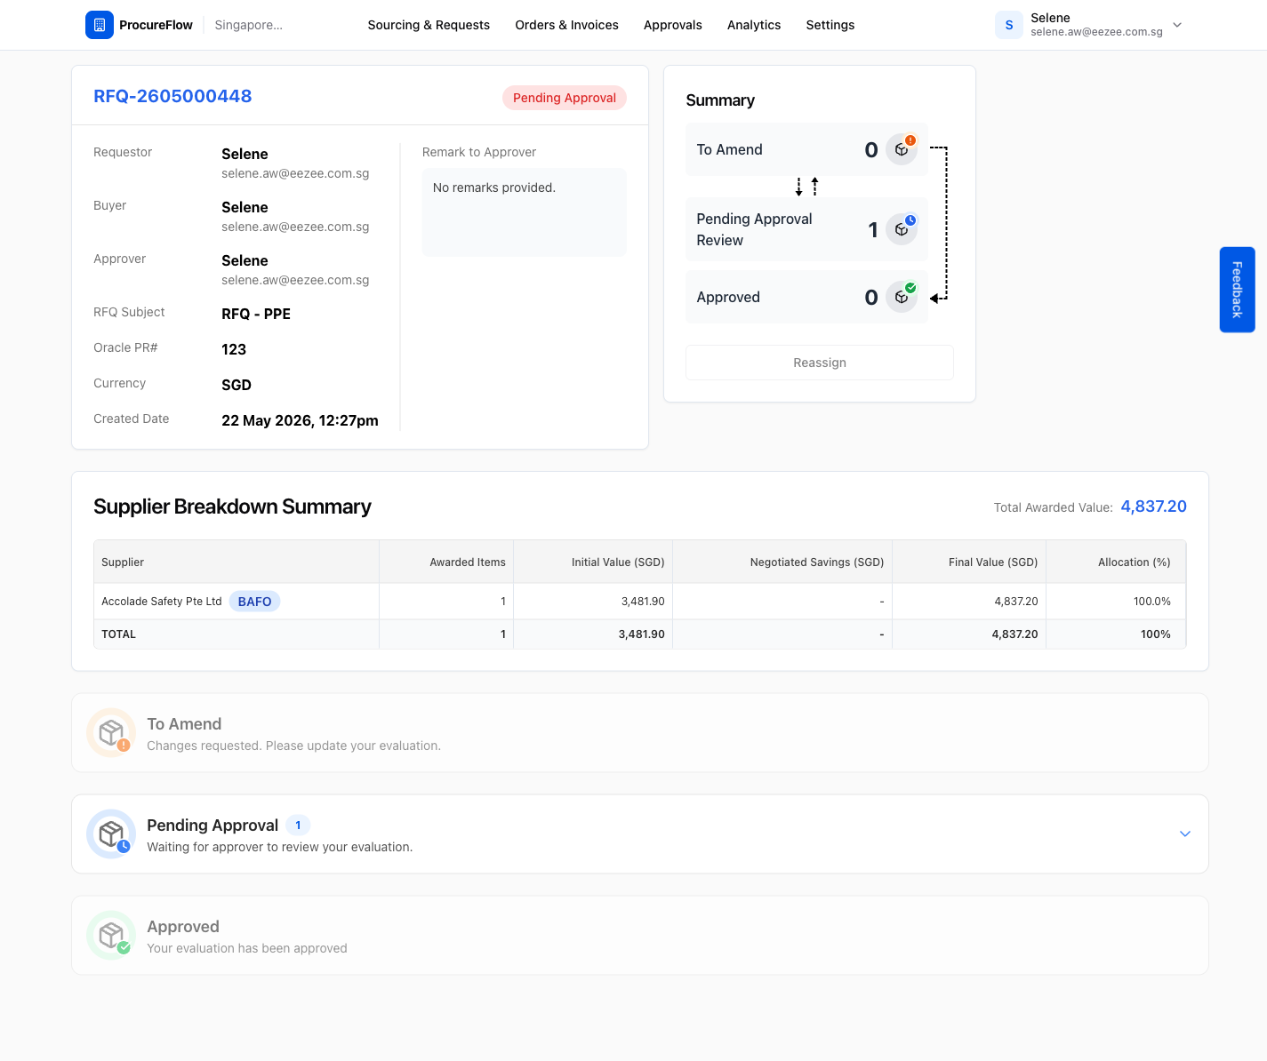The image size is (1267, 1061).
Task: Click the ProcureFlow brand name
Action: click(x=156, y=25)
